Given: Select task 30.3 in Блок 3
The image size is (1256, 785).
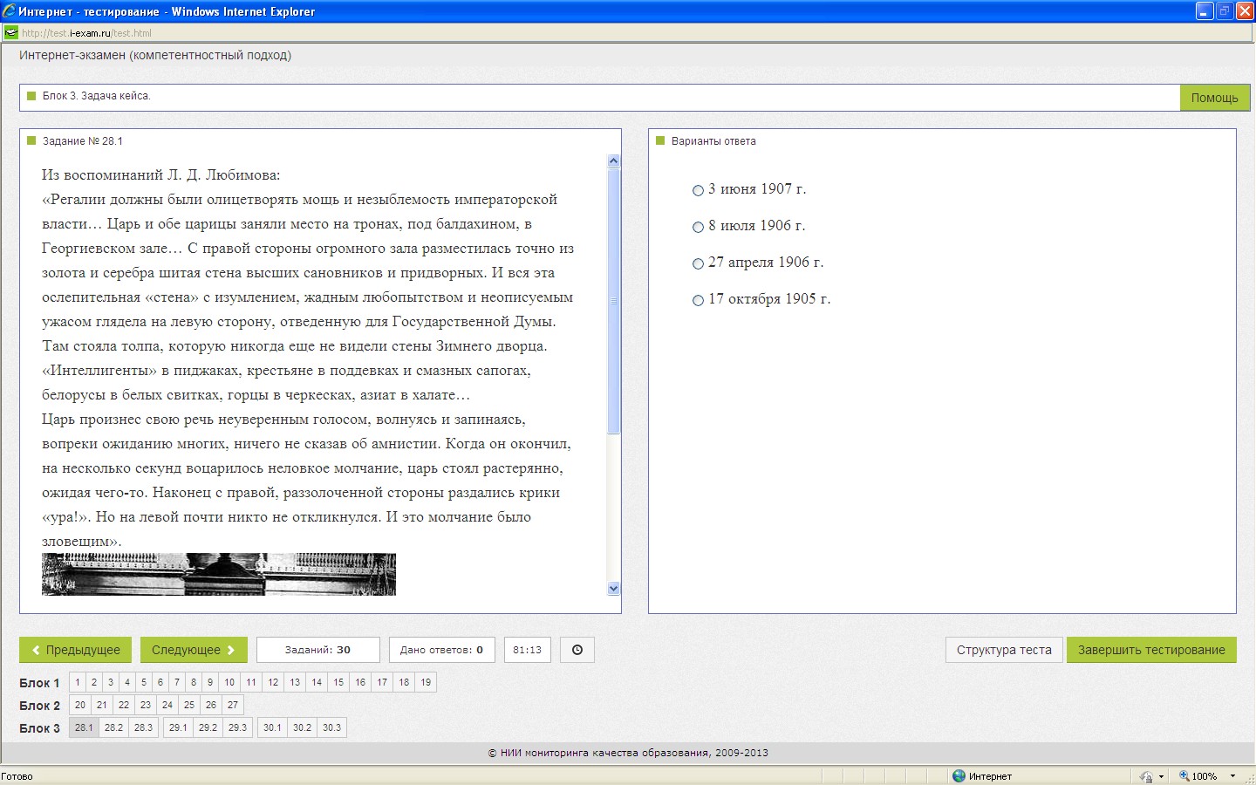Looking at the screenshot, I should coord(331,727).
